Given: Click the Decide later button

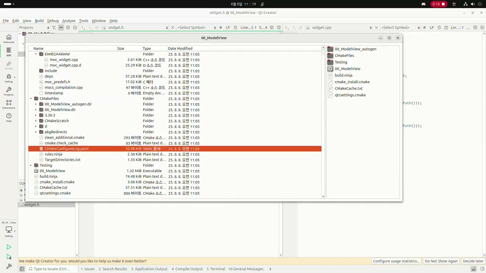Looking at the screenshot, I should 473,261.
